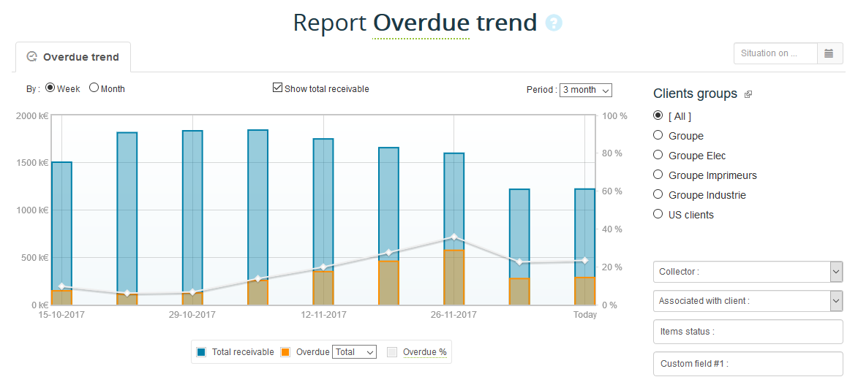Click the Overdue % legend link
Viewport: 858px width, 385px height.
[425, 352]
